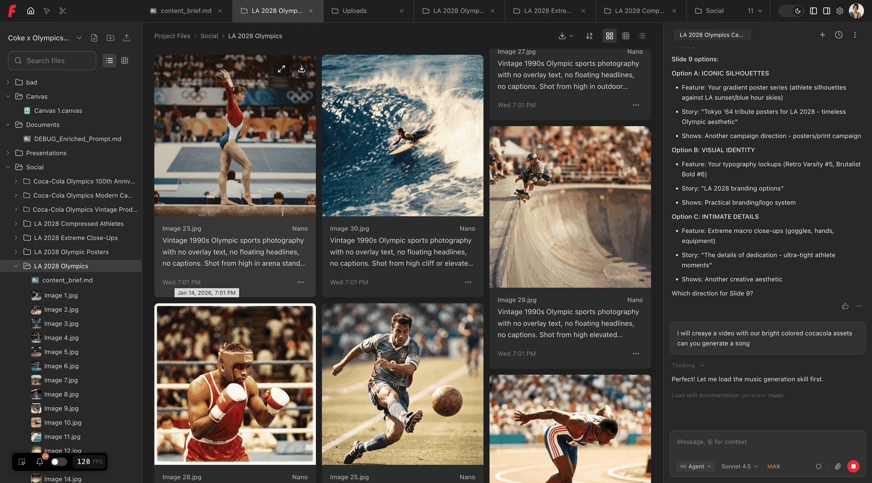Create a new file in project
This screenshot has width=872, height=483.
point(94,38)
